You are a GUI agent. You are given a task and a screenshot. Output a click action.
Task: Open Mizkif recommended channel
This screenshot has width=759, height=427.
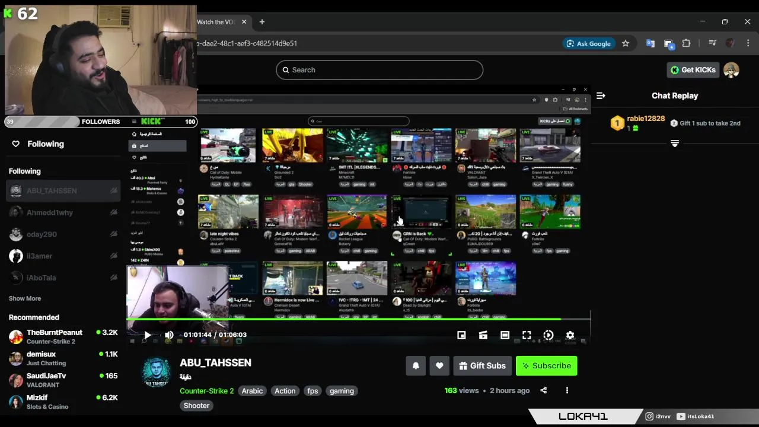63,402
